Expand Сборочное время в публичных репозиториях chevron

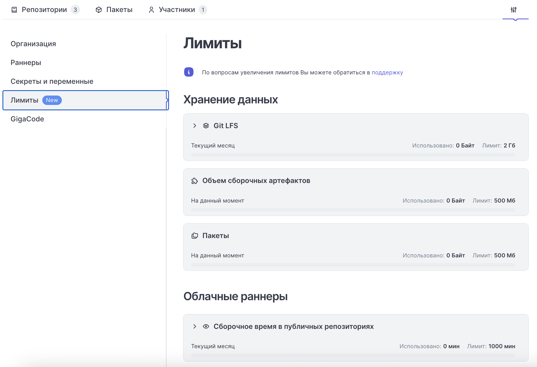click(x=195, y=327)
